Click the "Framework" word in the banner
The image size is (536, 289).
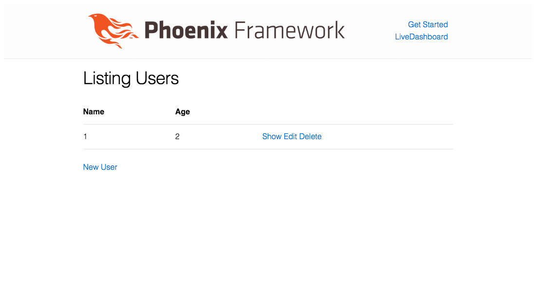(289, 31)
